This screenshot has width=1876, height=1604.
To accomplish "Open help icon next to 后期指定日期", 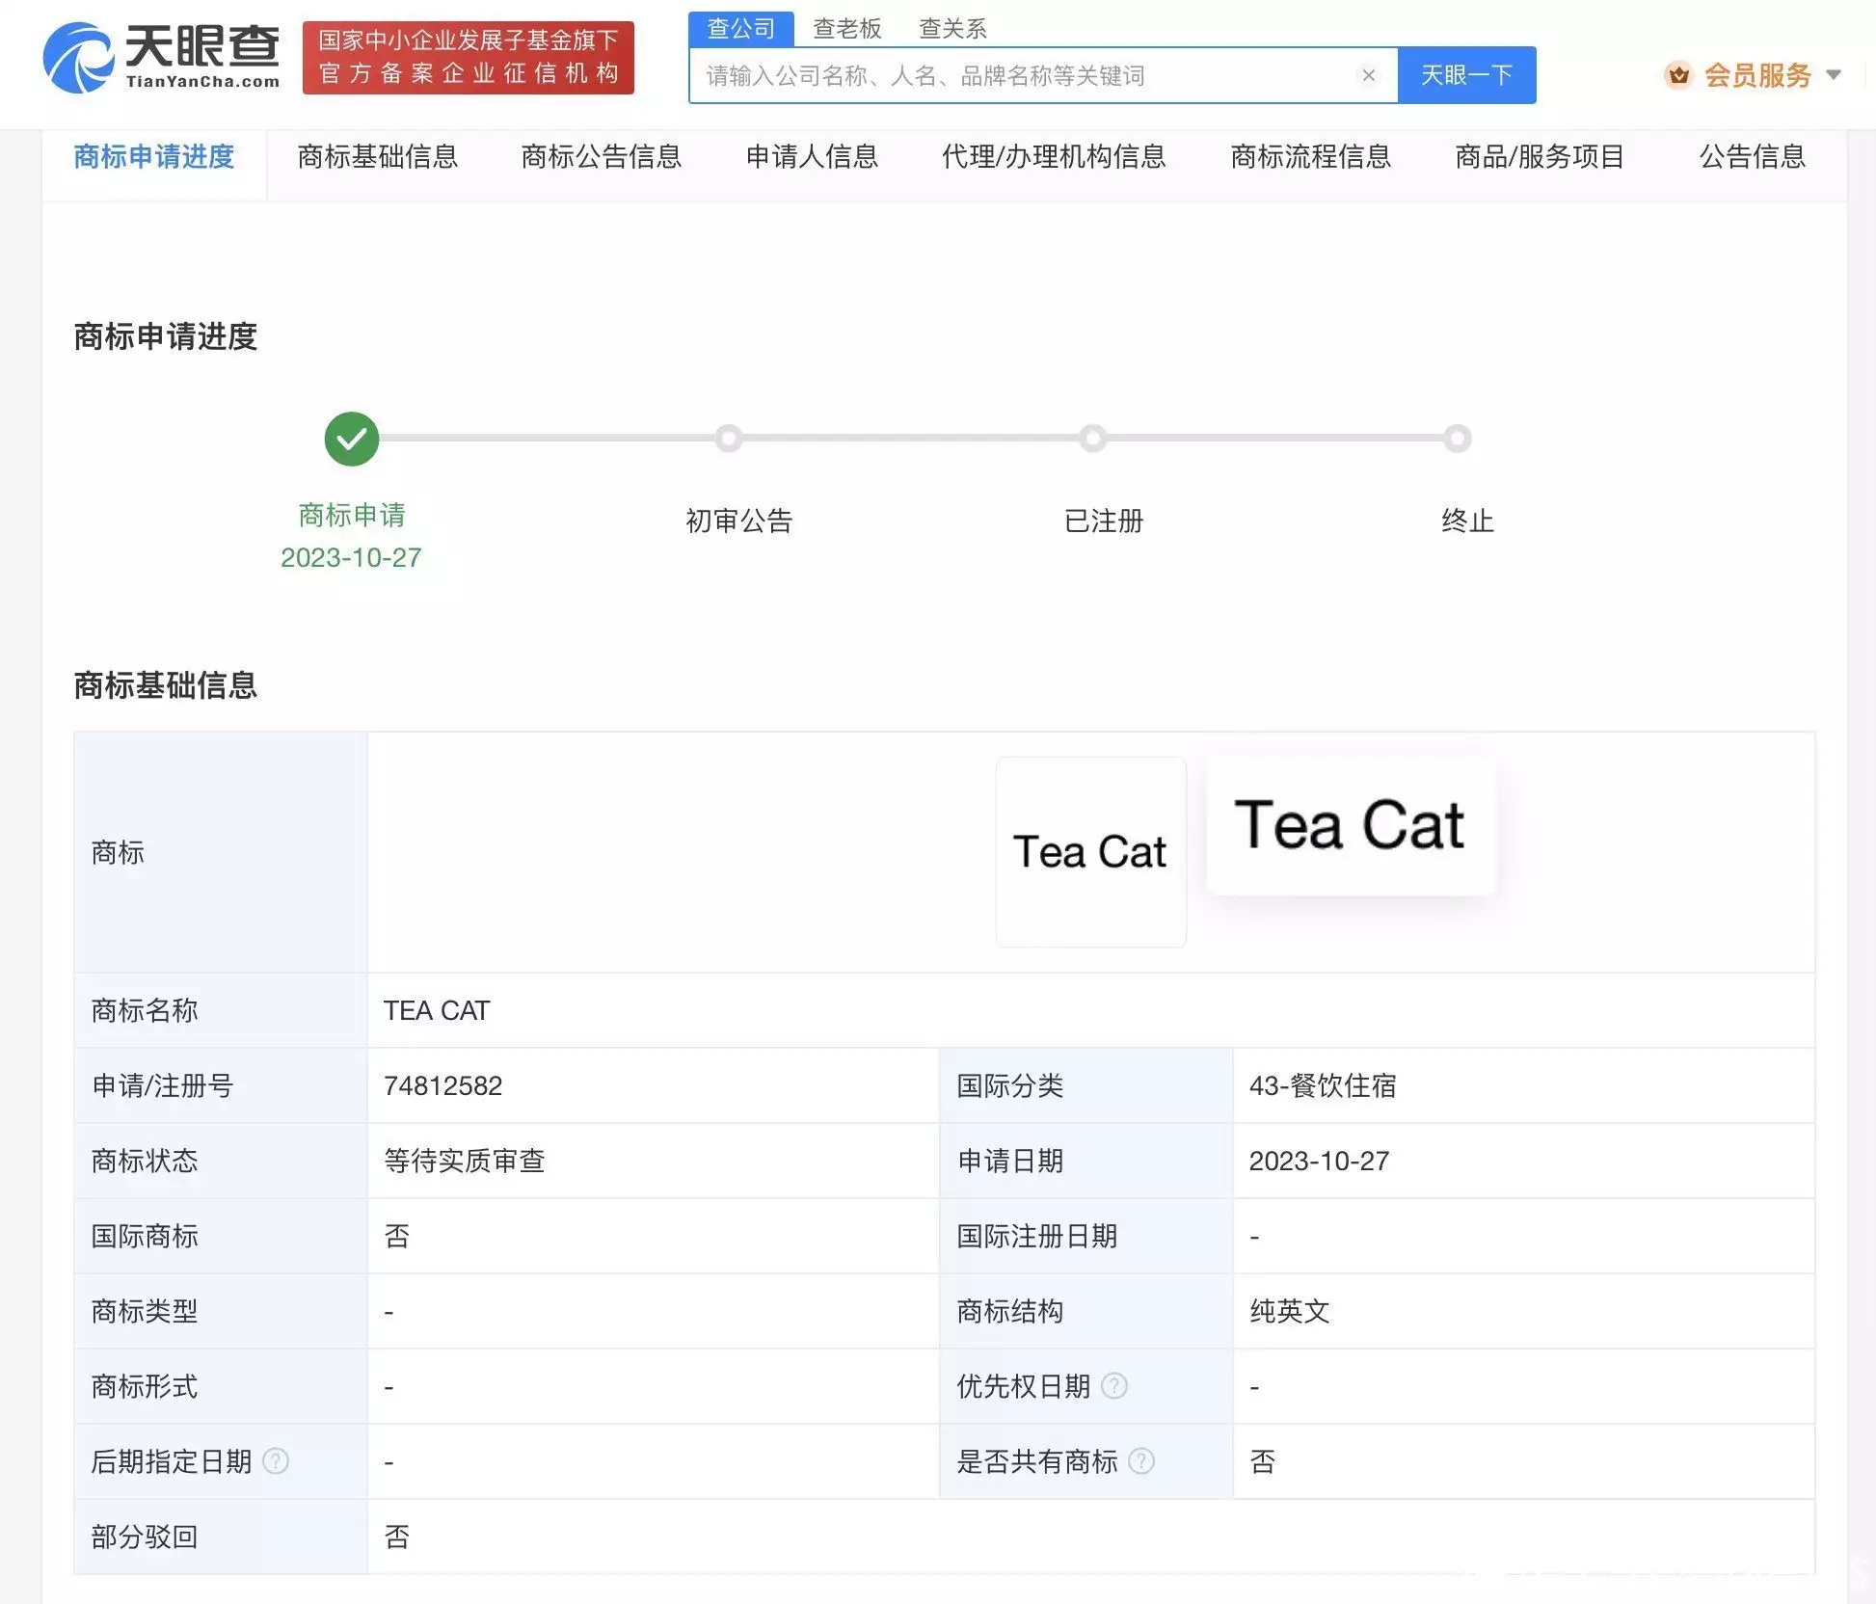I will [275, 1461].
